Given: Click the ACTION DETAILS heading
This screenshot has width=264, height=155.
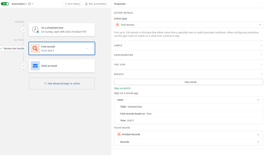Looking at the screenshot, I should coord(123,13).
